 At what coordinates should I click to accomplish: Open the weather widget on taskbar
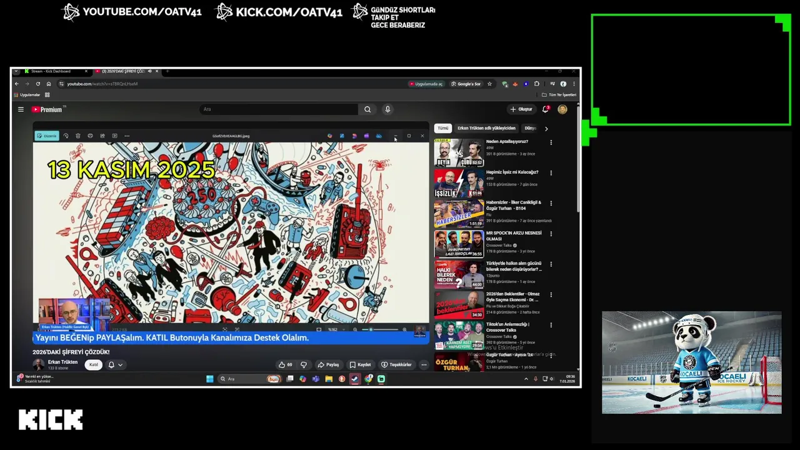tap(35, 379)
